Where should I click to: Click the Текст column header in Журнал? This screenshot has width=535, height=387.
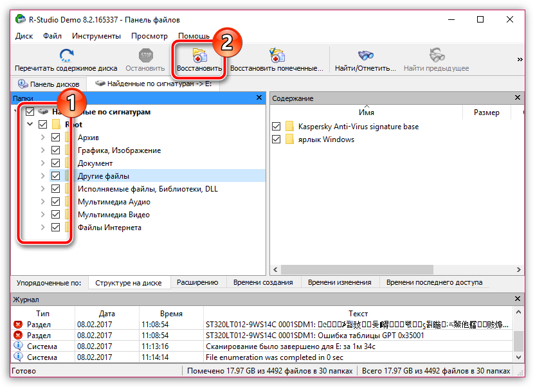(358, 313)
